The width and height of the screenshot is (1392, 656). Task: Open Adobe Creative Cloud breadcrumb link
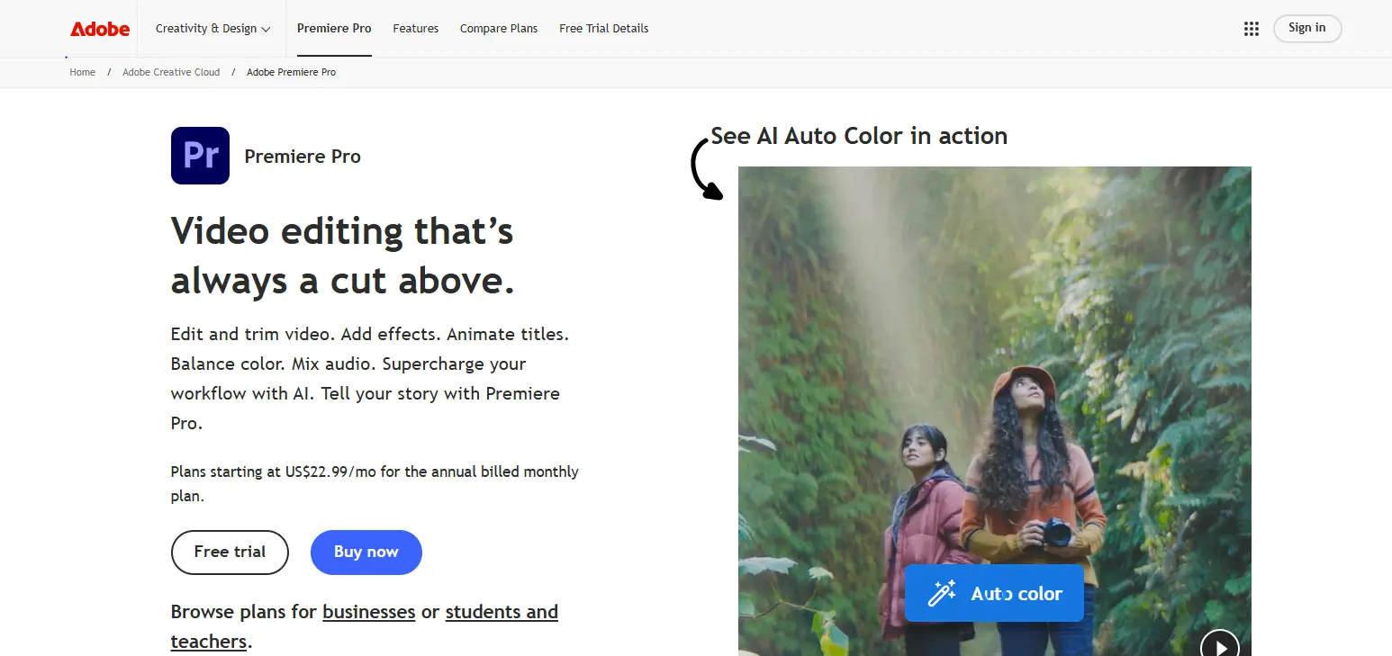coord(171,72)
